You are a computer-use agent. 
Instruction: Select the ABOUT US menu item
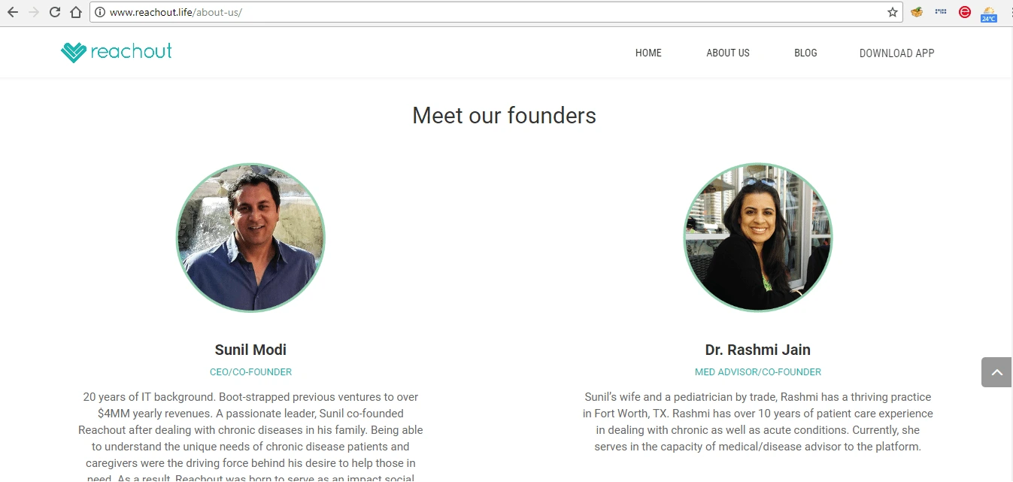(x=727, y=53)
